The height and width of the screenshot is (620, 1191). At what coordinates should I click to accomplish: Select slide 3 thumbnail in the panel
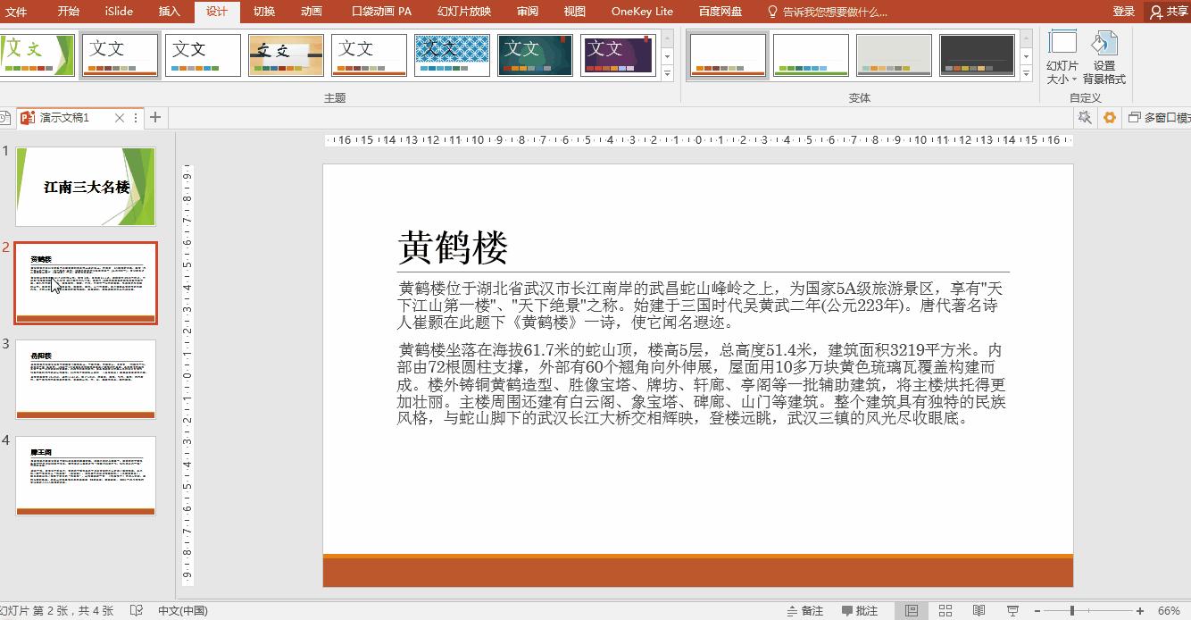click(x=85, y=379)
